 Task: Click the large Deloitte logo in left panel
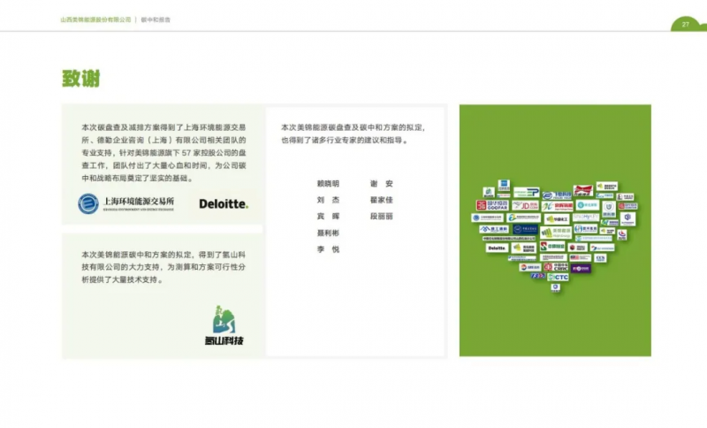coord(224,204)
